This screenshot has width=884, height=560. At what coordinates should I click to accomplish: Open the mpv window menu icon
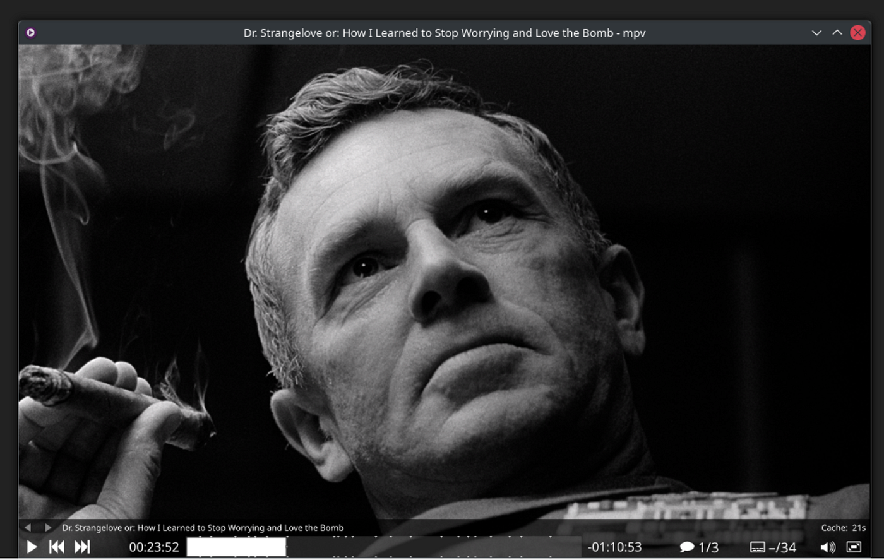tap(30, 33)
